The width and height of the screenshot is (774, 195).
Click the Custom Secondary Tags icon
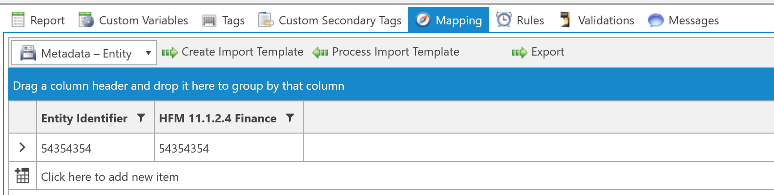[x=266, y=20]
